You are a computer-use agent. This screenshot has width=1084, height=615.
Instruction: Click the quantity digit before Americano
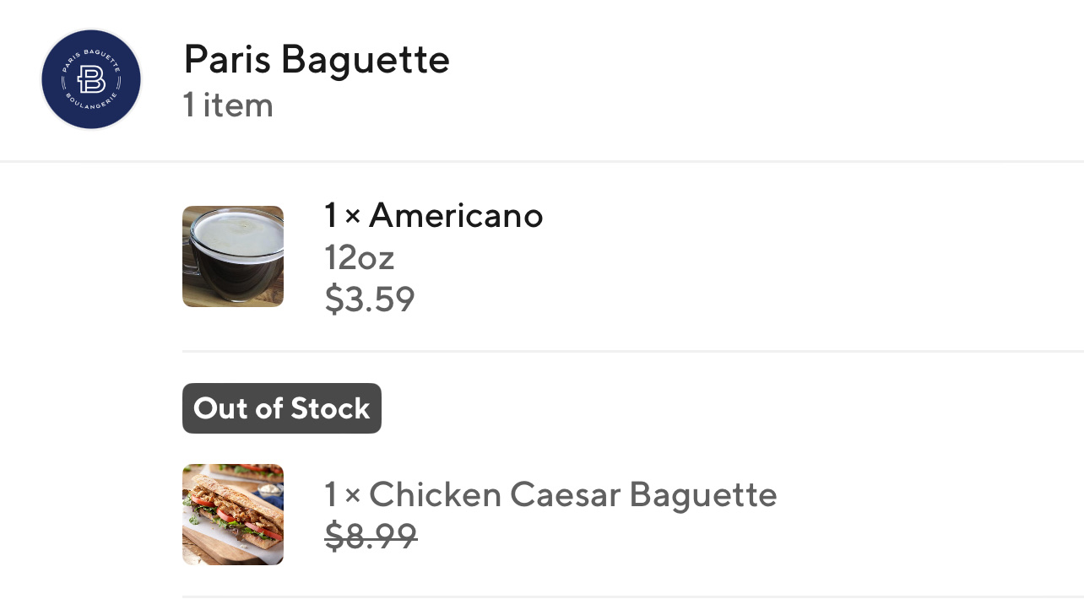(x=331, y=216)
